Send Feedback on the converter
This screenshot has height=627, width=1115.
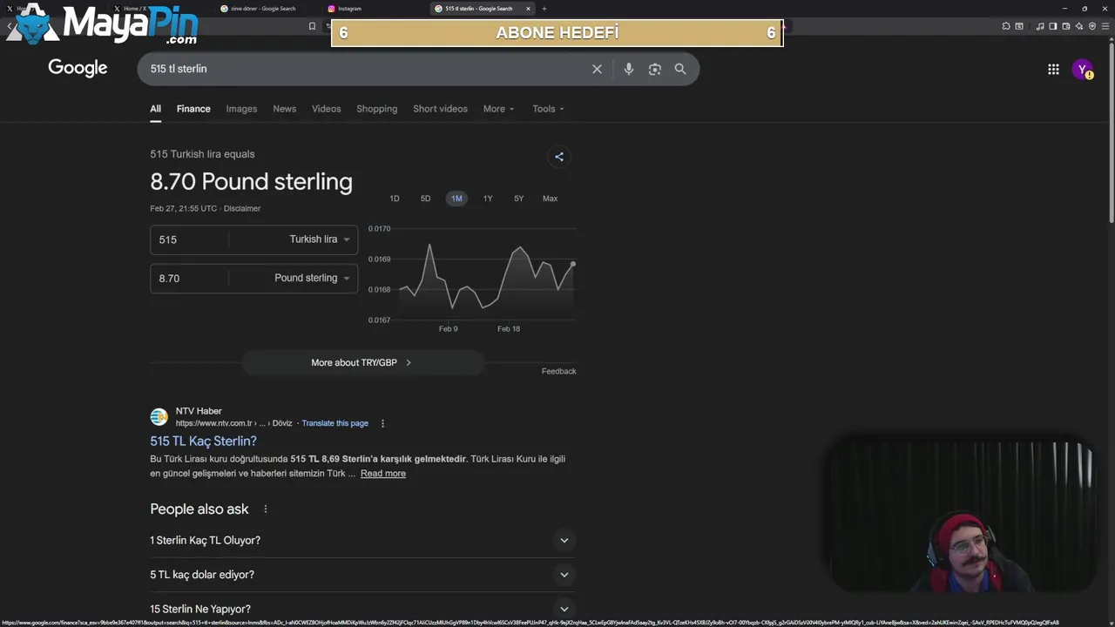558,371
